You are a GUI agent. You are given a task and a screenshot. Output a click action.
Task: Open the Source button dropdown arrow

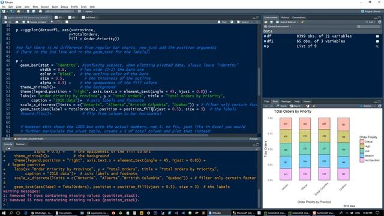[251, 22]
